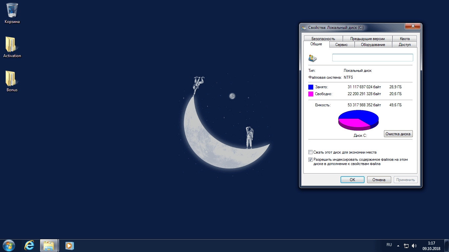
Task: Click the NTFS file system text
Action: pos(348,77)
